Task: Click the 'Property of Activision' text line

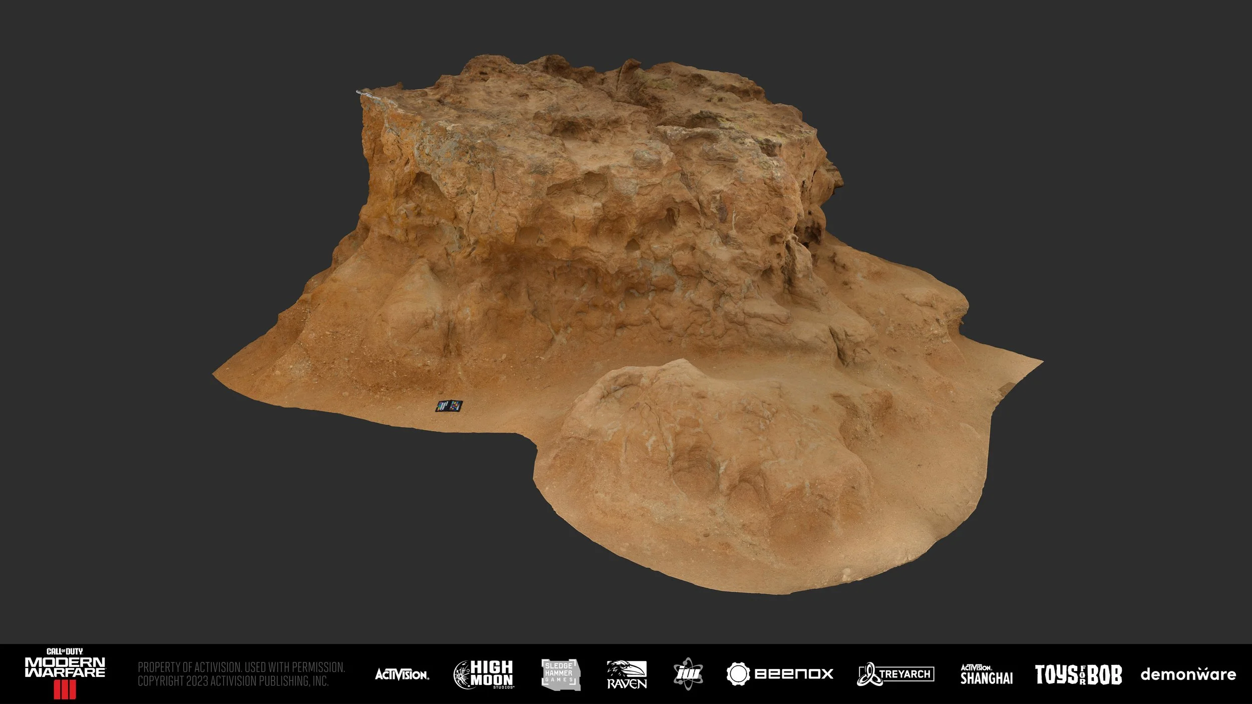Action: click(241, 667)
